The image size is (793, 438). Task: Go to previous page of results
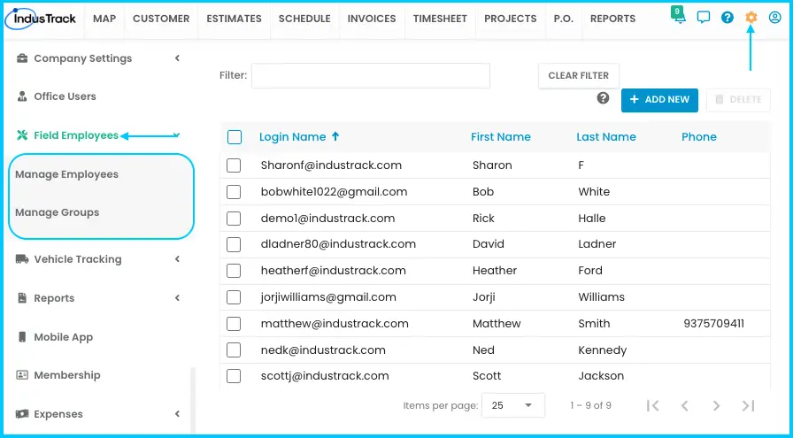(x=685, y=405)
